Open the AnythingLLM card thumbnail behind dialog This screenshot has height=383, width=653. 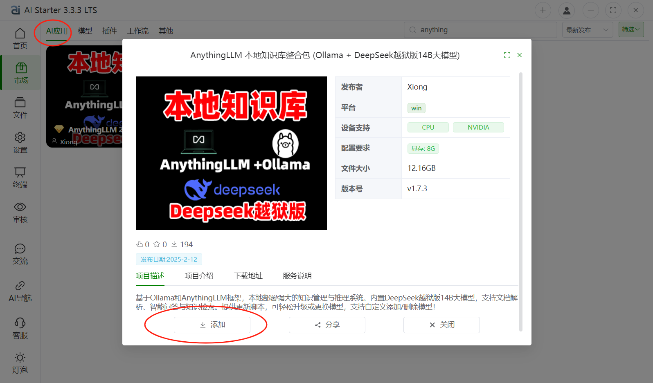[84, 96]
